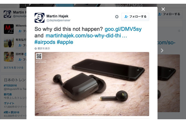
Task: Click the QR code in the image
Action: (x=39, y=56)
